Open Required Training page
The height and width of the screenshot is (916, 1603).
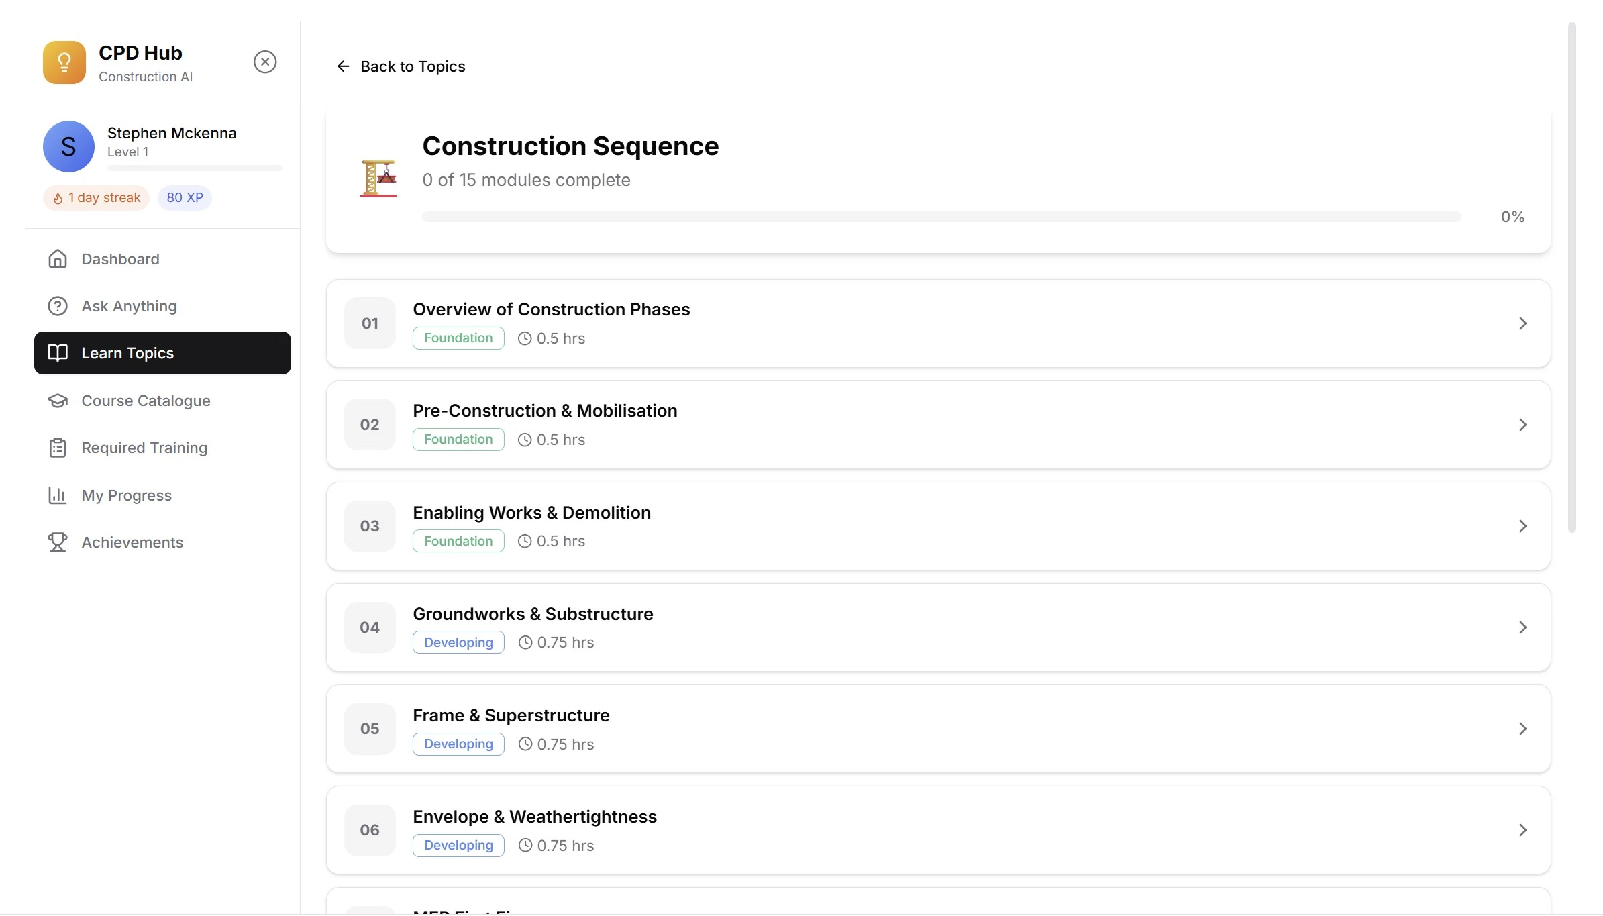pyautogui.click(x=162, y=448)
